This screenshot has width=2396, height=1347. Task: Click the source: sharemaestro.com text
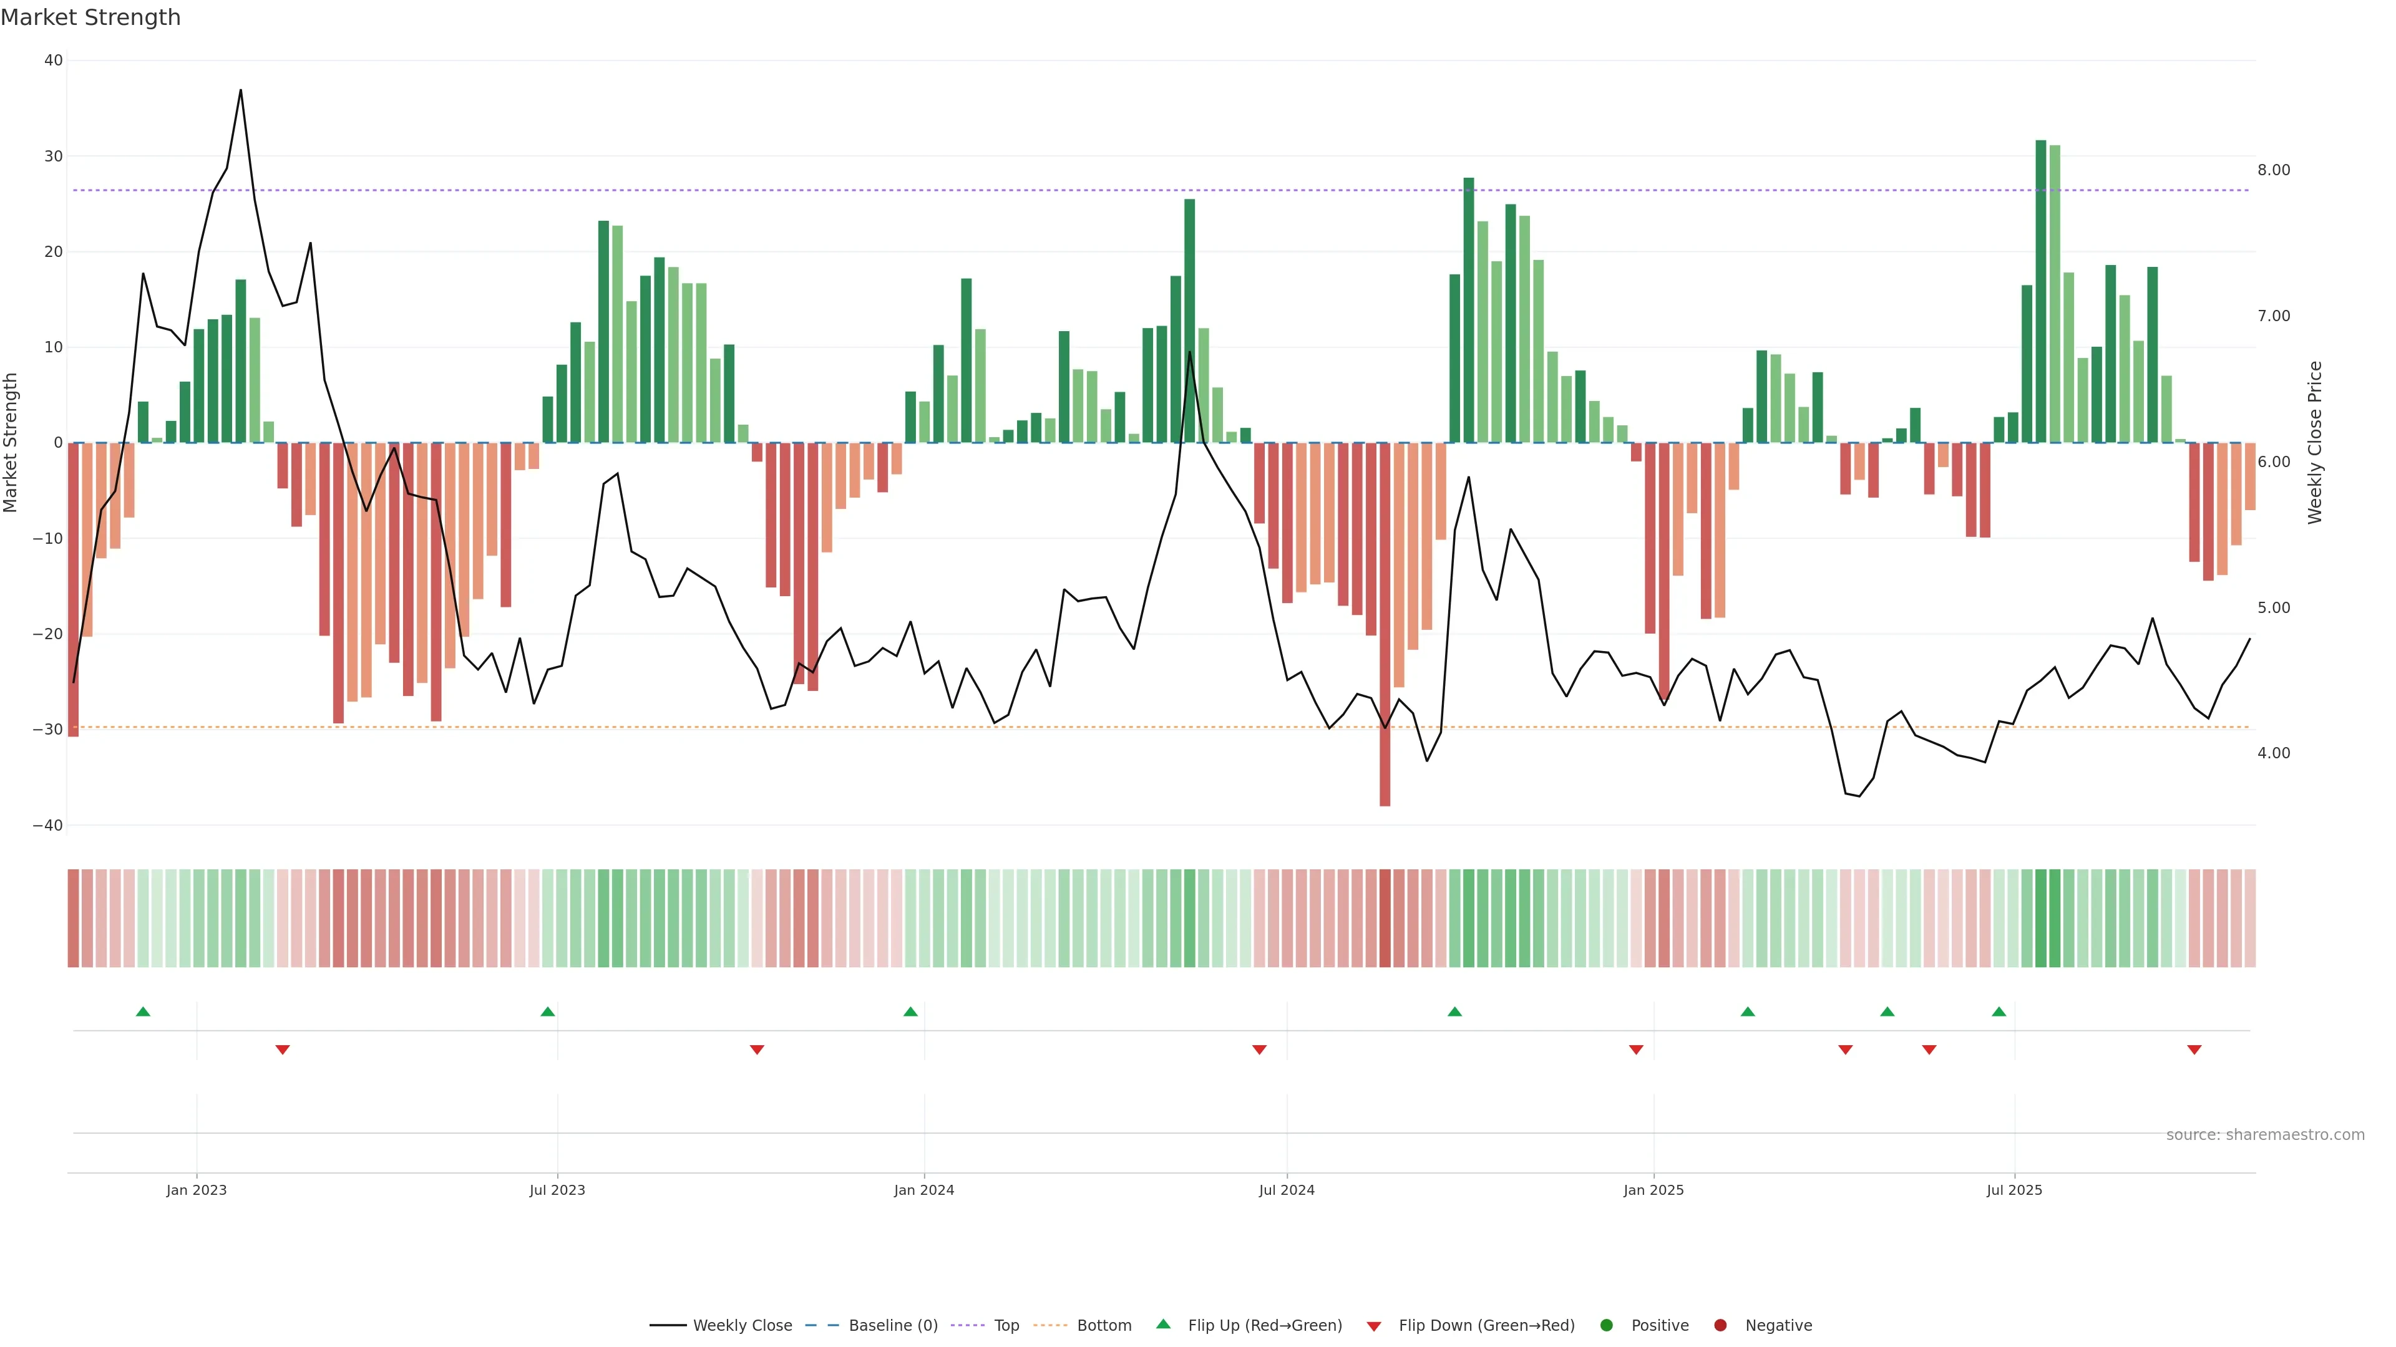(x=2265, y=1135)
